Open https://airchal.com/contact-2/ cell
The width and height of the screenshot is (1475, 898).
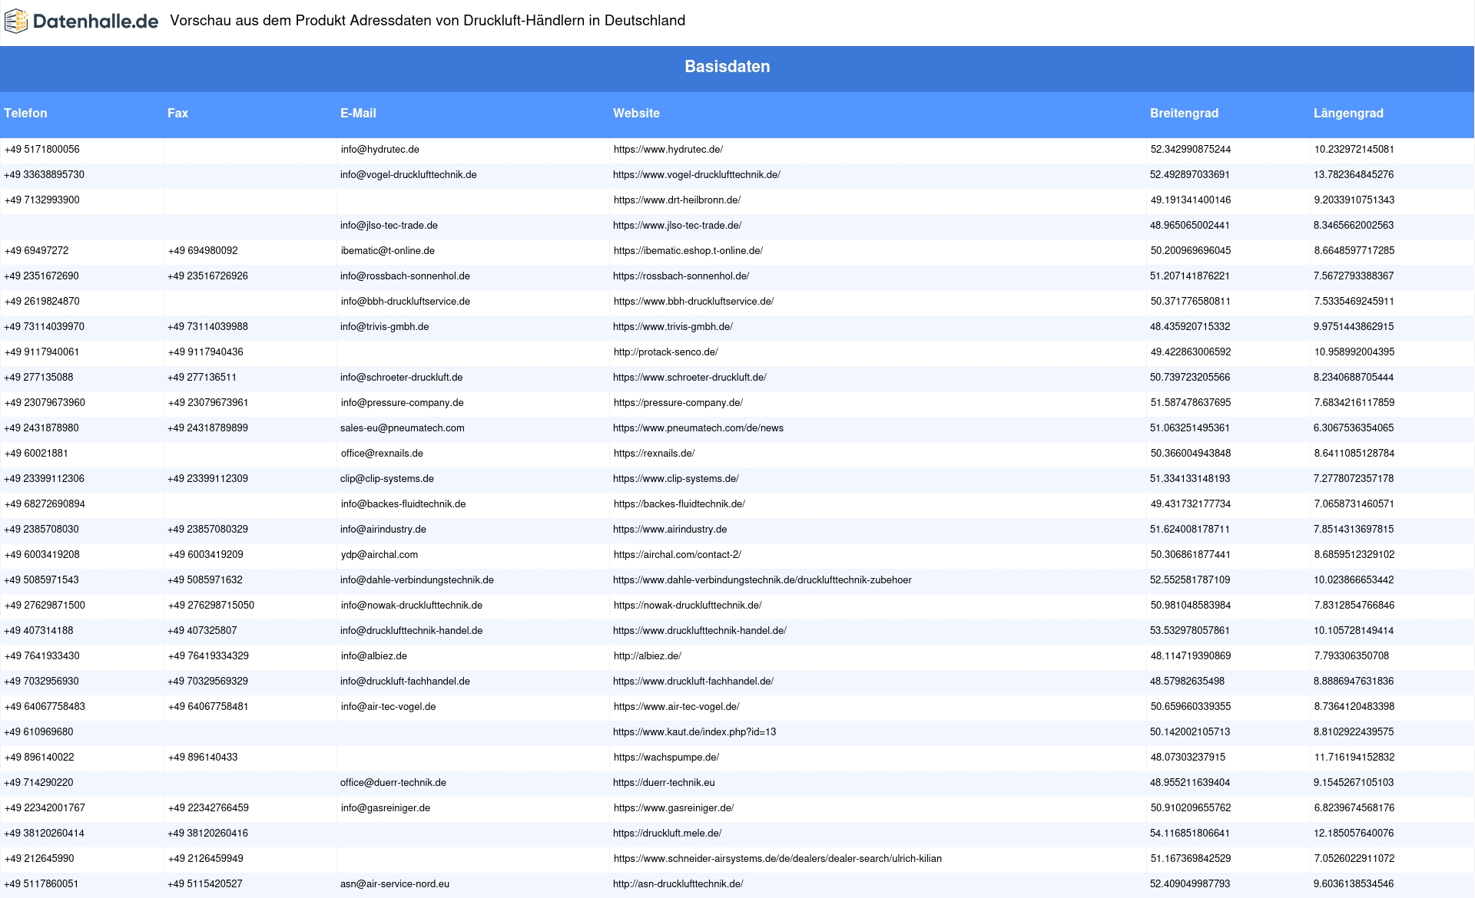(678, 555)
